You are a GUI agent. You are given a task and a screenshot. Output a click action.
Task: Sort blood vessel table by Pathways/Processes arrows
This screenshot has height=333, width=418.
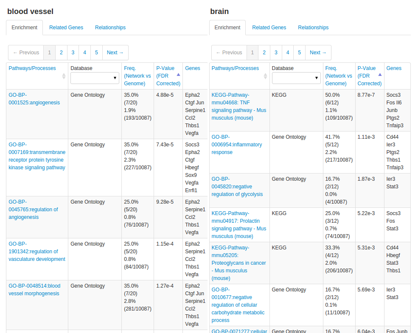[x=64, y=76]
